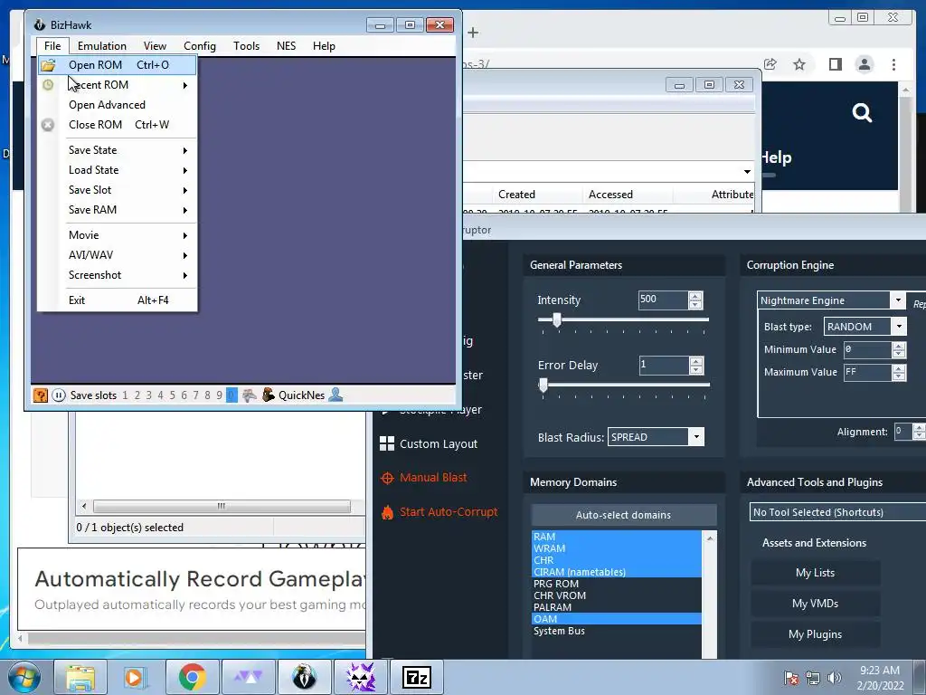Click the QuickNes core icon
The height and width of the screenshot is (695, 926).
click(x=269, y=395)
